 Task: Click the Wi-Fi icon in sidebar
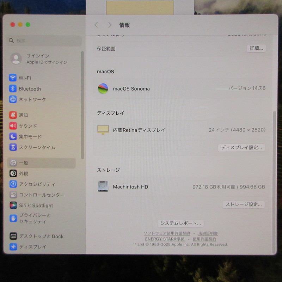pos(13,78)
